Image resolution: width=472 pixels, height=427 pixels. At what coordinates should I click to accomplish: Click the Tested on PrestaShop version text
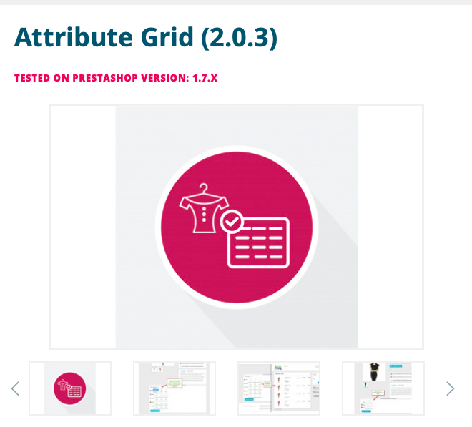click(x=116, y=78)
